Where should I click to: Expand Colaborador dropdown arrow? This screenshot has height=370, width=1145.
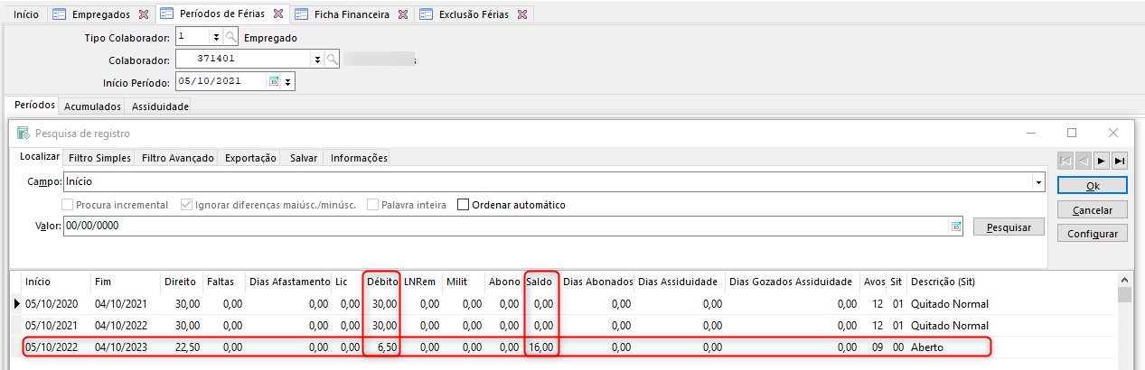317,60
